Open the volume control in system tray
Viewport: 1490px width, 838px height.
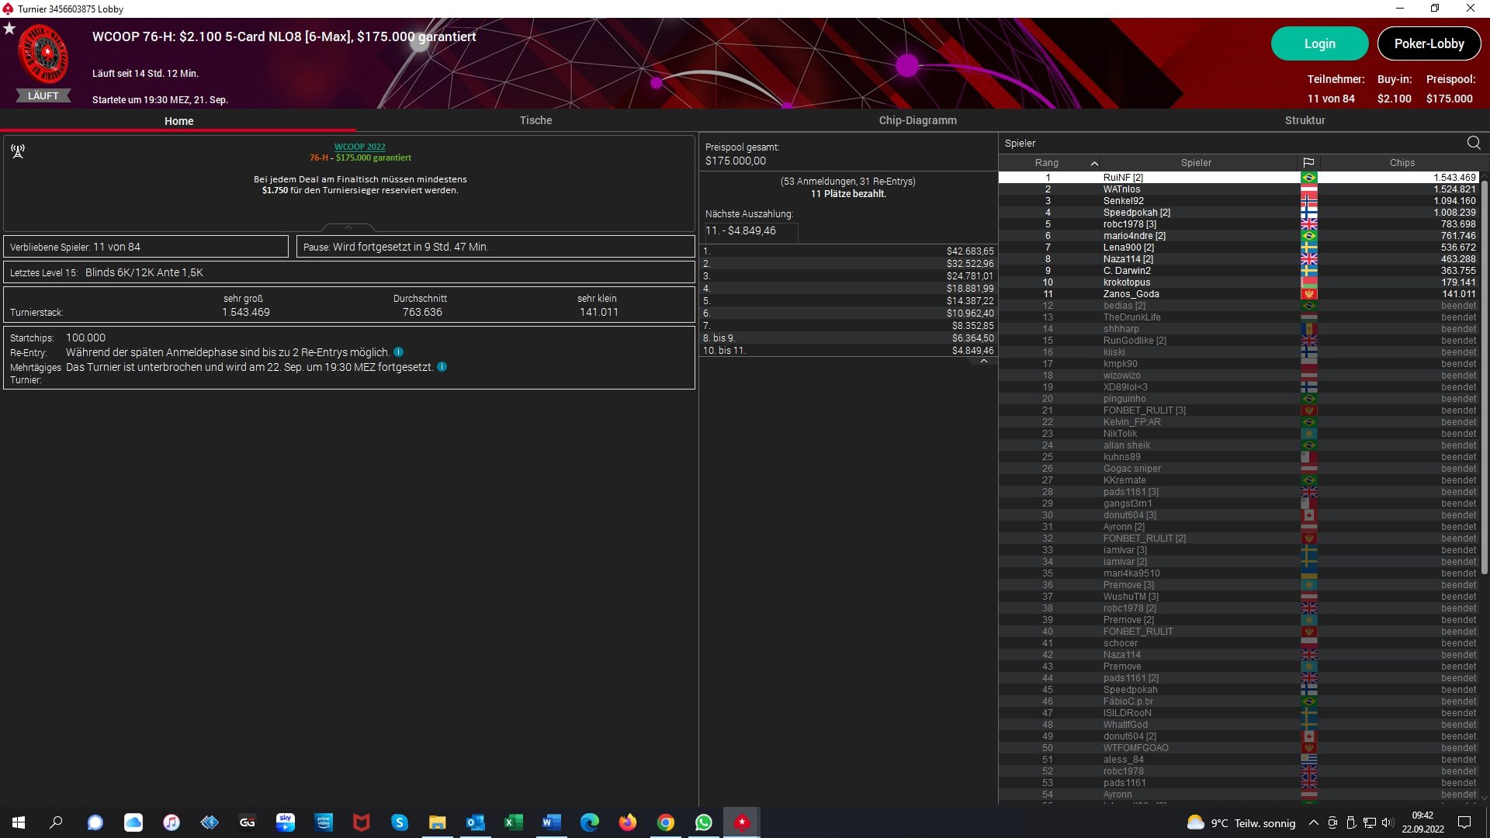tap(1388, 822)
